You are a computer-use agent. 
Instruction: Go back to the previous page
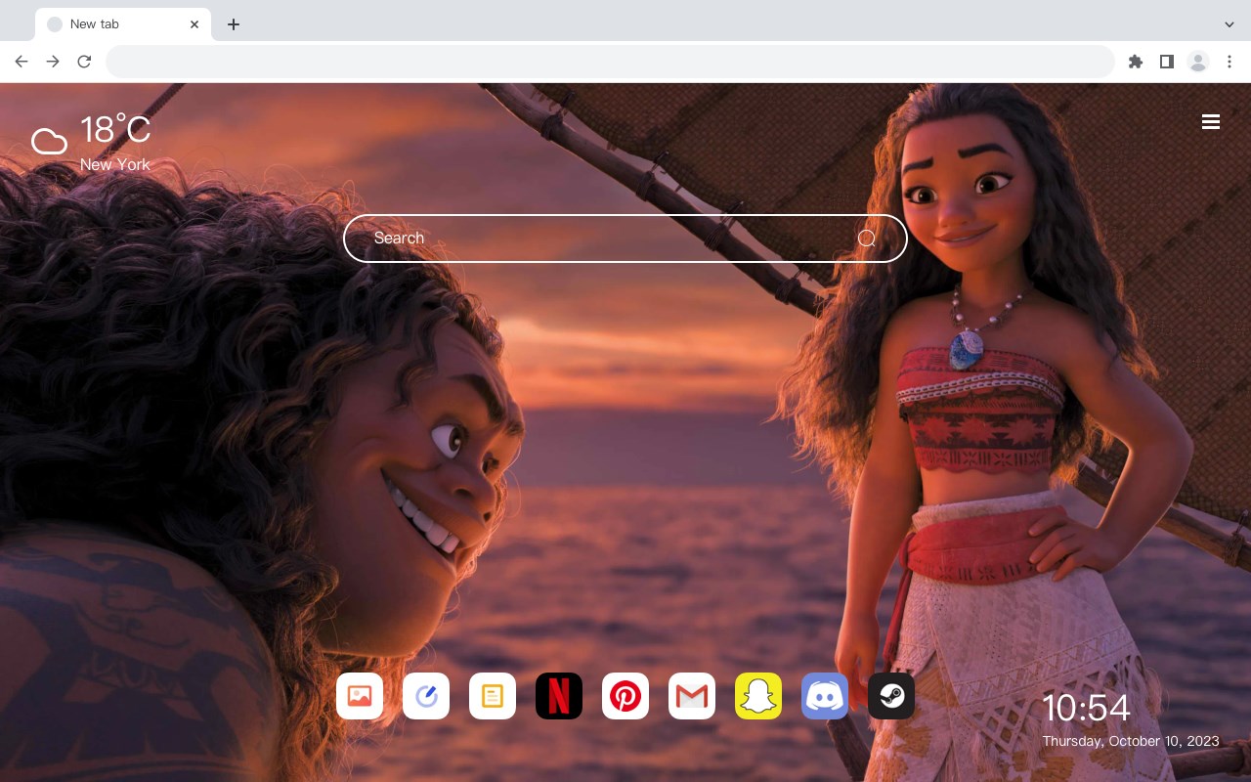pos(22,62)
